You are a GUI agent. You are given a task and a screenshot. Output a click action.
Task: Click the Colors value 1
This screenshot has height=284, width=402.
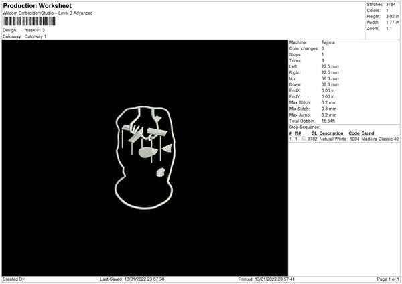(x=387, y=11)
